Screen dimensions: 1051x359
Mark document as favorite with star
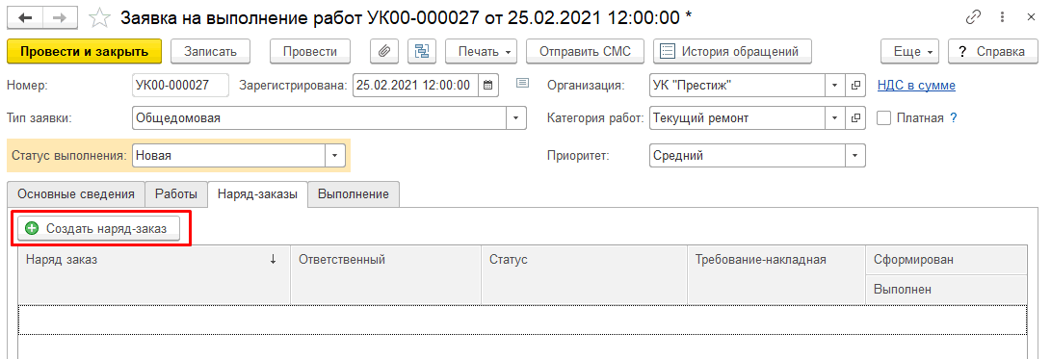(100, 18)
